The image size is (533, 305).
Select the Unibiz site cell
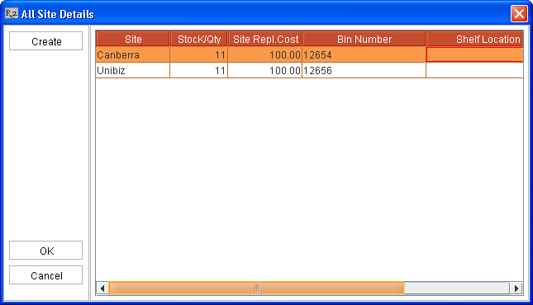point(133,70)
